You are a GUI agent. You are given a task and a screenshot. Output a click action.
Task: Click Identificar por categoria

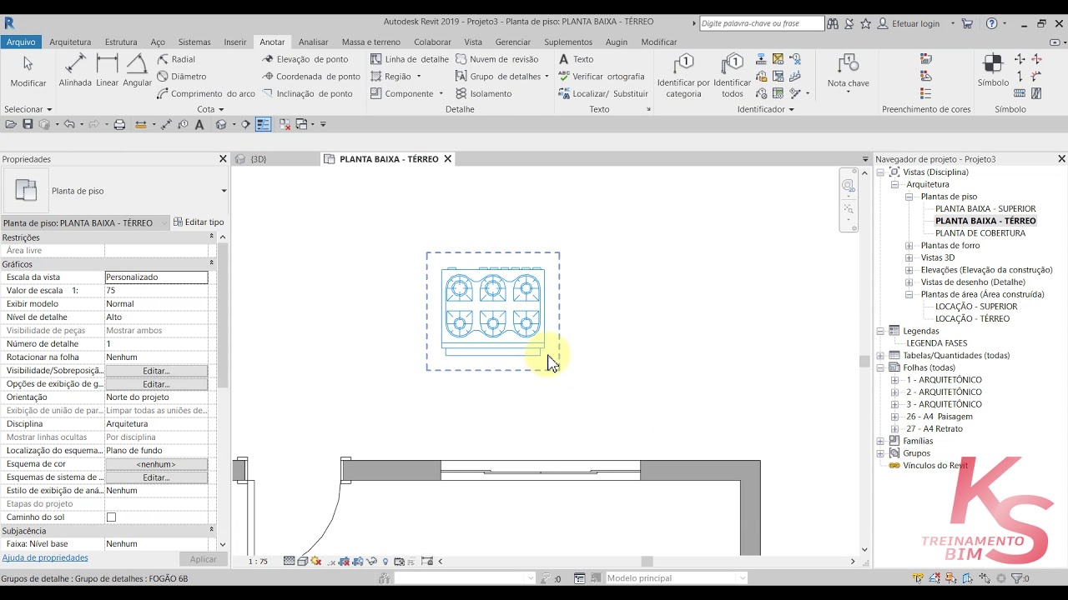[683, 76]
